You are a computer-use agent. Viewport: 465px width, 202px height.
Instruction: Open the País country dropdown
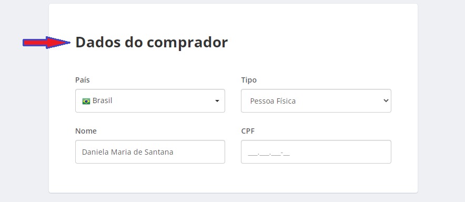click(x=150, y=101)
